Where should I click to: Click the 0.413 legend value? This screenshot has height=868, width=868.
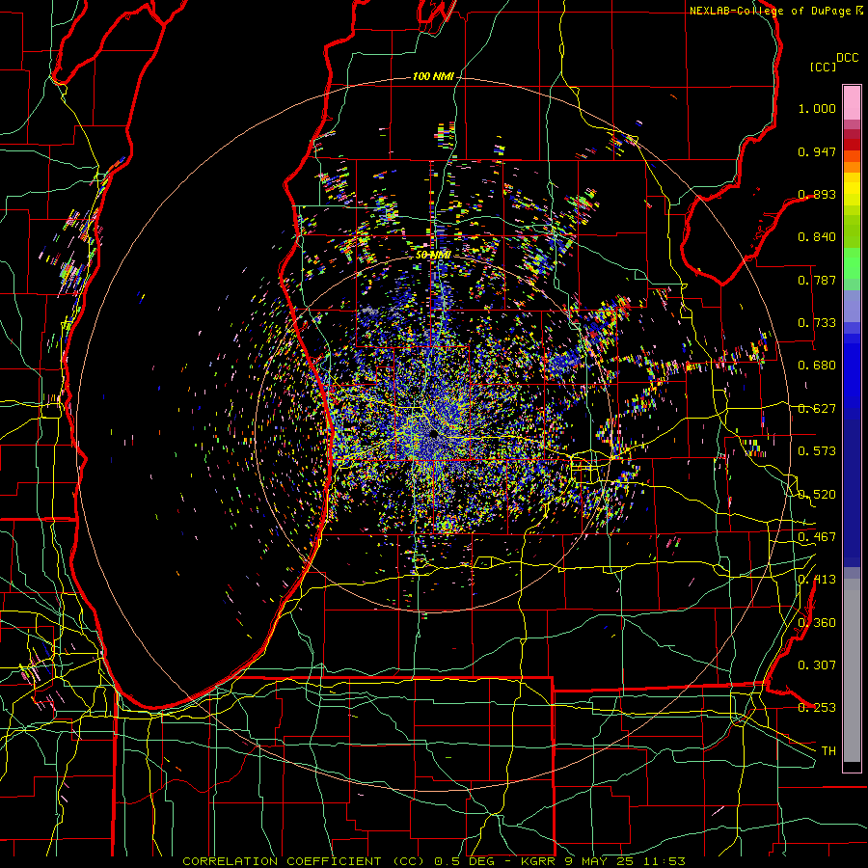point(817,580)
